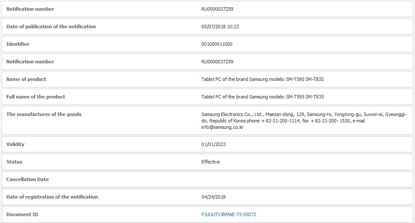Screen dimensions: 415x223
Task: Select the publication date value 05/07/2018 10:23
Action: click(220, 27)
